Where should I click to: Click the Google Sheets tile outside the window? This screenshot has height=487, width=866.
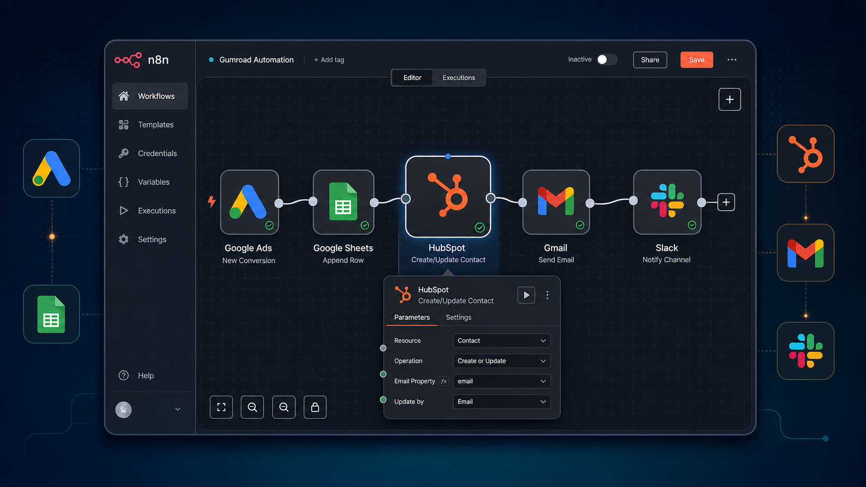pyautogui.click(x=51, y=314)
